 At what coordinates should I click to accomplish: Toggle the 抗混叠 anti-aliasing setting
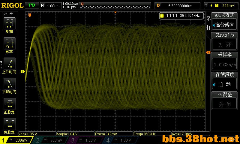click(224, 100)
